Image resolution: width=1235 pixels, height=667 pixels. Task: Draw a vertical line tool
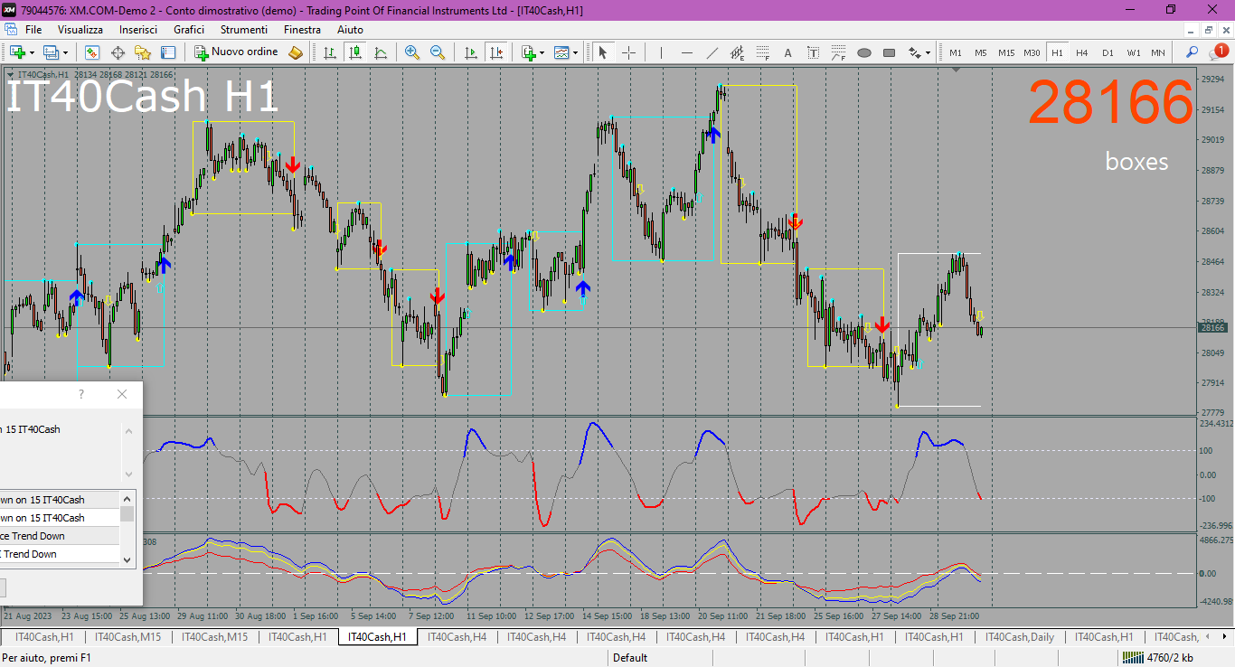661,52
